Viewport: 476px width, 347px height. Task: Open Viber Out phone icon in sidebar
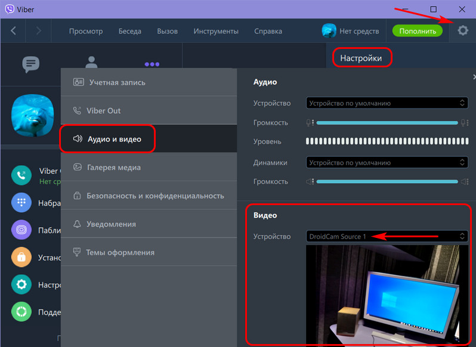point(21,175)
